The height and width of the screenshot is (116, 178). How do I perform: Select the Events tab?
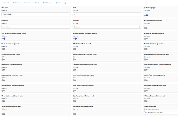pyautogui.click(x=58, y=3)
